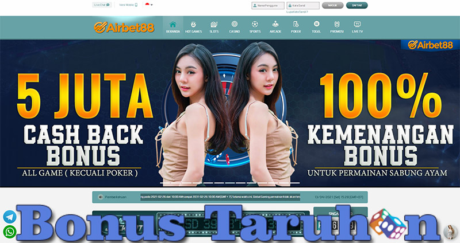Image resolution: width=460 pixels, height=243 pixels.
Task: Click the MASUK login button
Action: tap(333, 5)
